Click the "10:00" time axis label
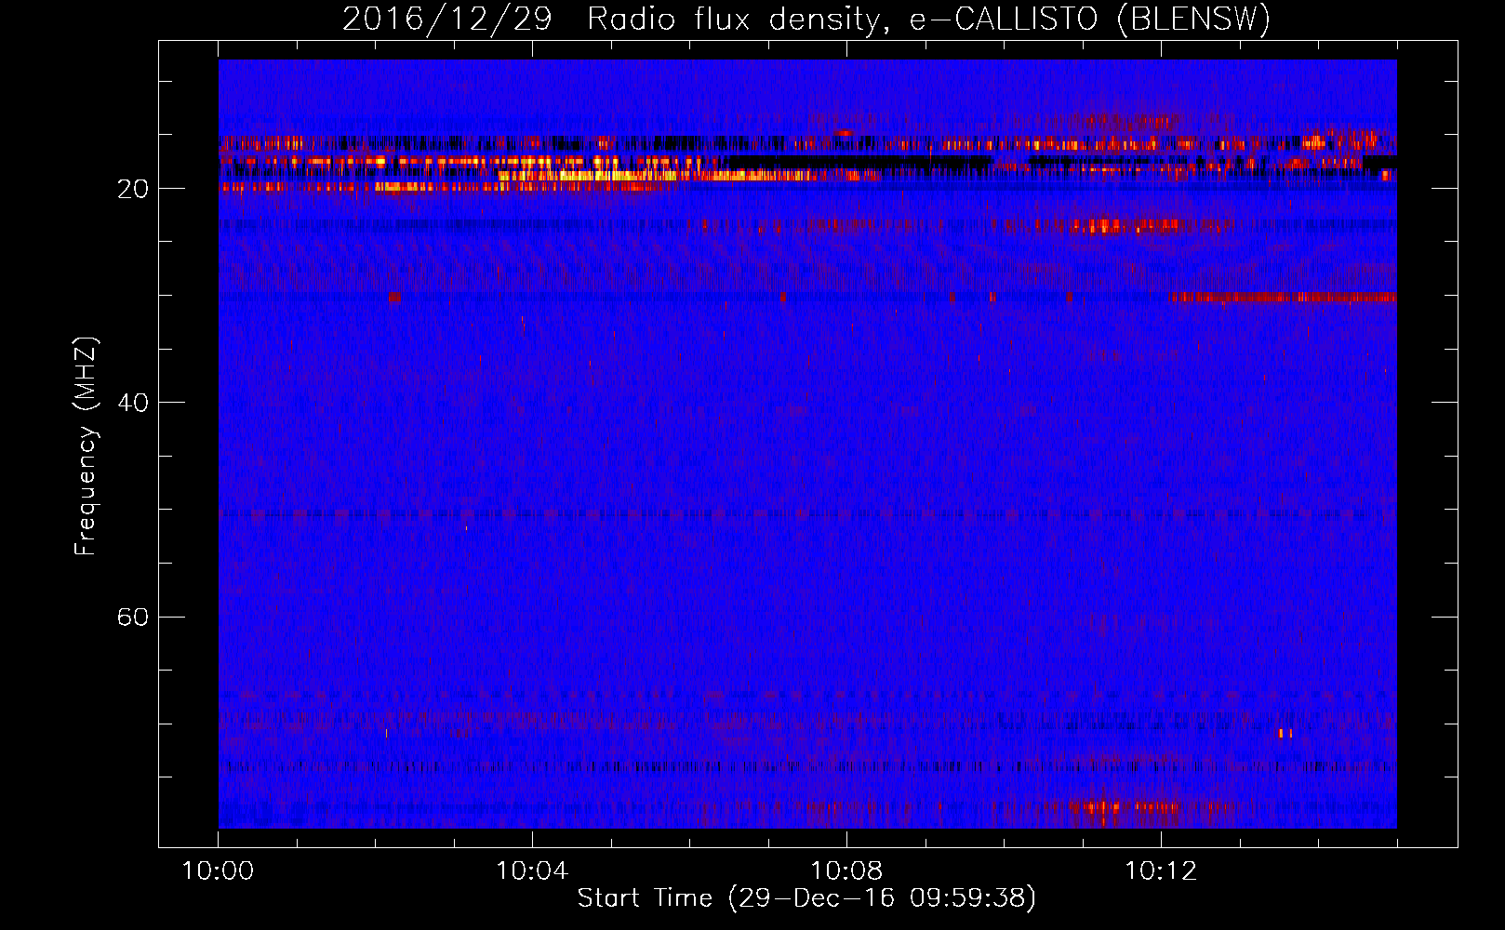This screenshot has width=1505, height=930. (x=218, y=870)
